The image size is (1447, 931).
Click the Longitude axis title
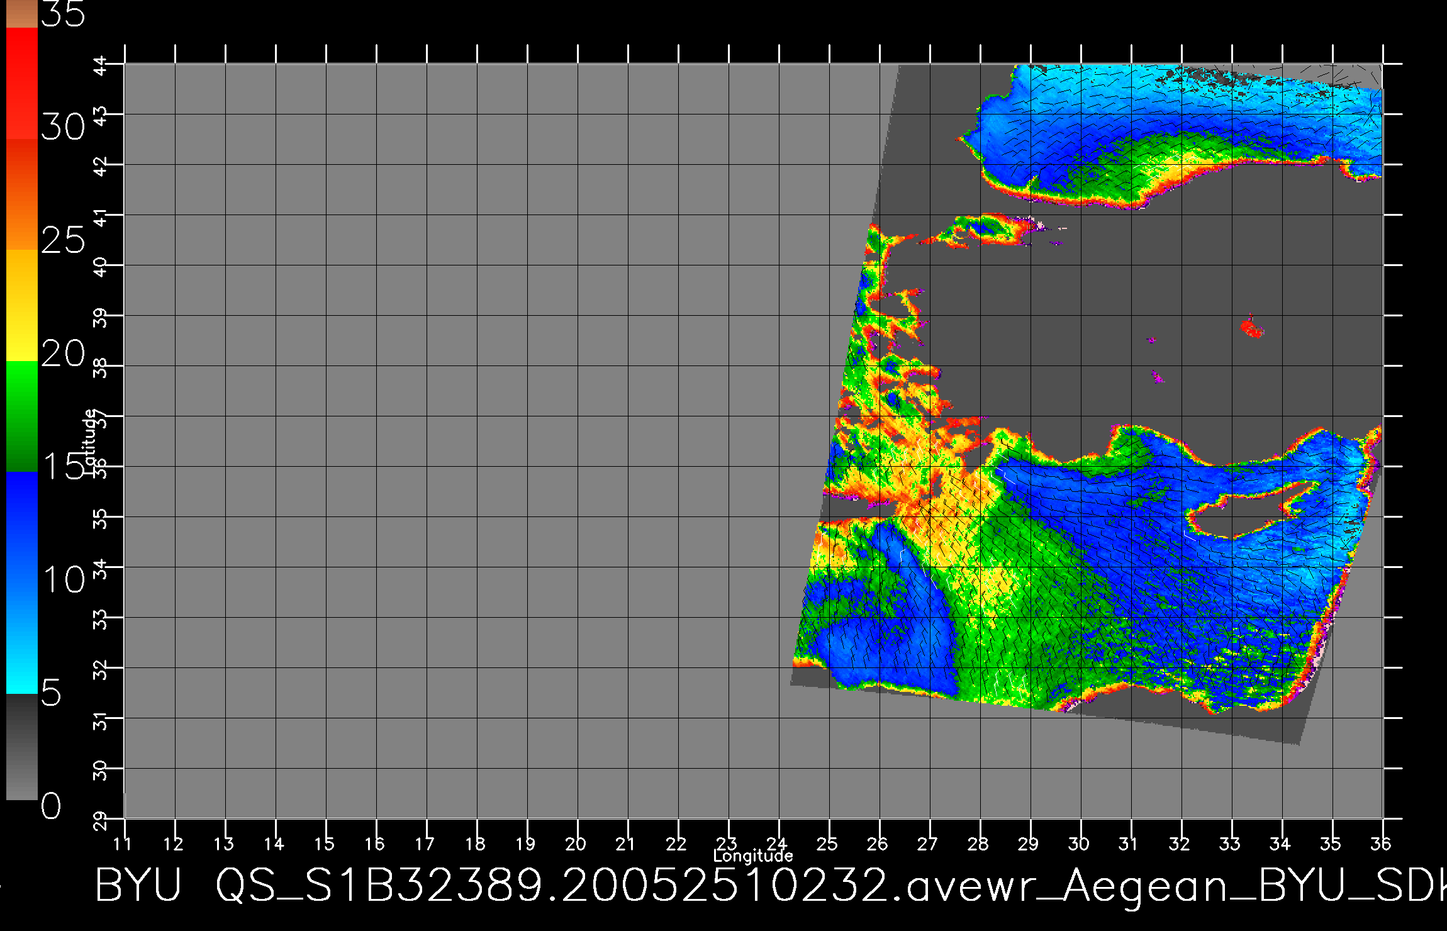[753, 856]
